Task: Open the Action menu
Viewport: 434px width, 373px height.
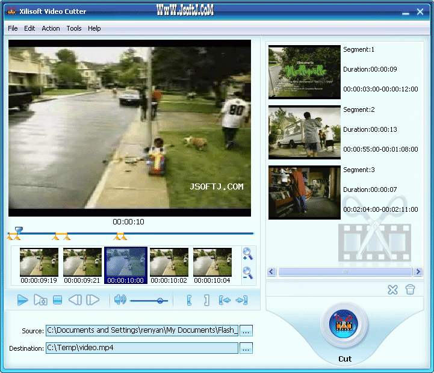Action: click(x=51, y=28)
